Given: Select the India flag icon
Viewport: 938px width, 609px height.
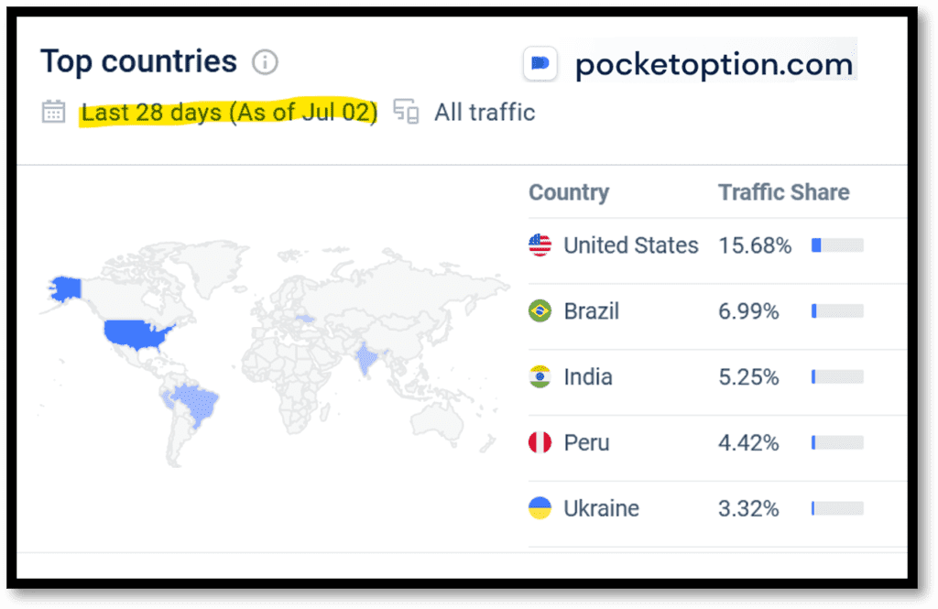Looking at the screenshot, I should tap(540, 376).
